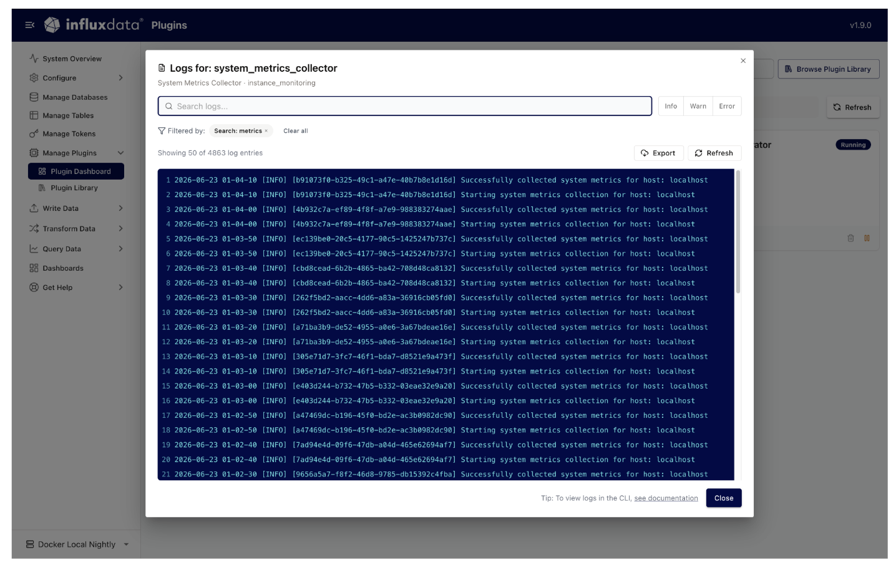This screenshot has height=570, width=896.
Task: Click the Manage Tokens key icon
Action: [34, 133]
